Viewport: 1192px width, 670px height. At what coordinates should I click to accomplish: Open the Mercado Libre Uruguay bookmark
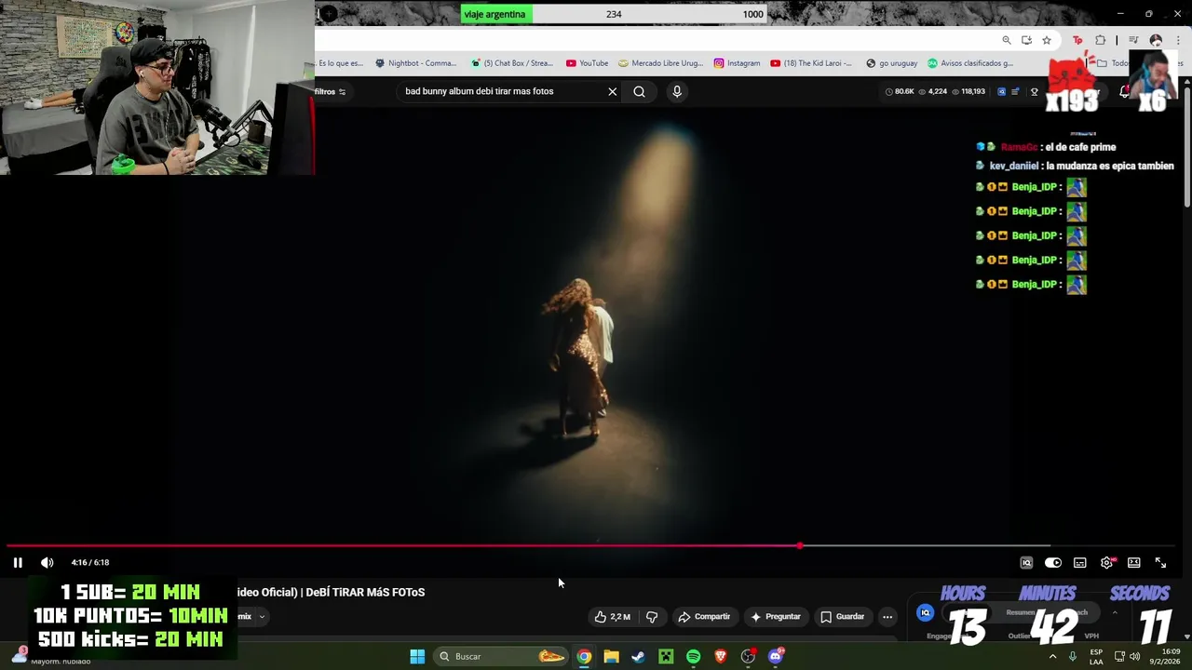(x=661, y=63)
